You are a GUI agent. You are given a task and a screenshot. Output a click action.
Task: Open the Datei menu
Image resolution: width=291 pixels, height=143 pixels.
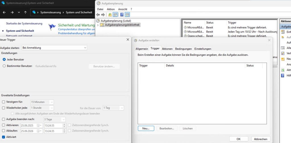[x=100, y=9]
